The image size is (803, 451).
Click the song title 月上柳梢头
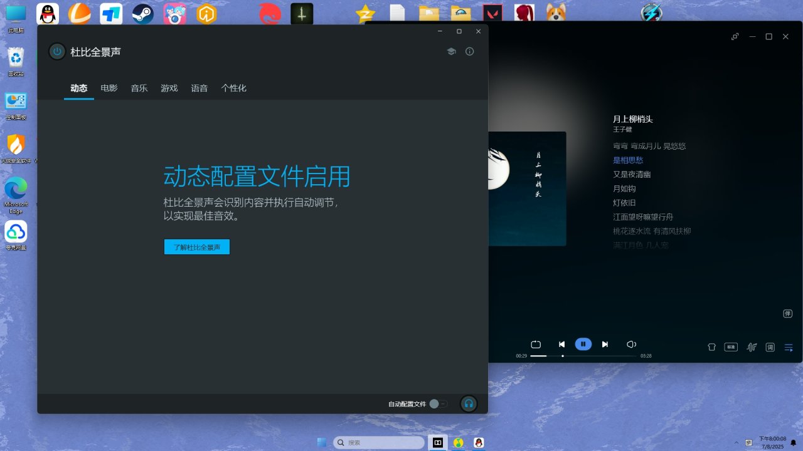click(633, 119)
